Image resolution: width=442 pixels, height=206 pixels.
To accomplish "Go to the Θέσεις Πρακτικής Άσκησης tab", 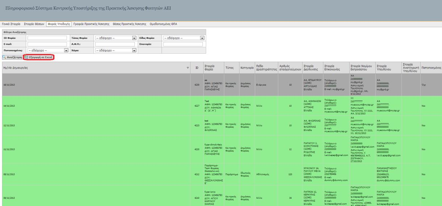I will [x=130, y=24].
